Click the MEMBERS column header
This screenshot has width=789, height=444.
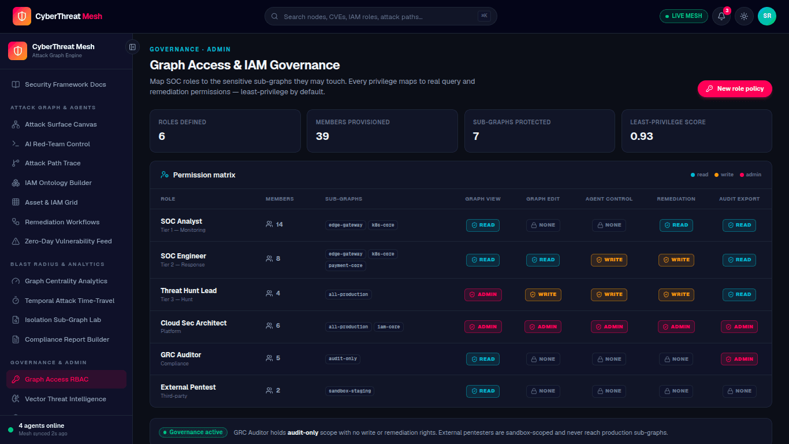pos(280,199)
